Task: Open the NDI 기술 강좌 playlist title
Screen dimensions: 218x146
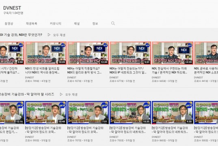Action: (x=21, y=35)
